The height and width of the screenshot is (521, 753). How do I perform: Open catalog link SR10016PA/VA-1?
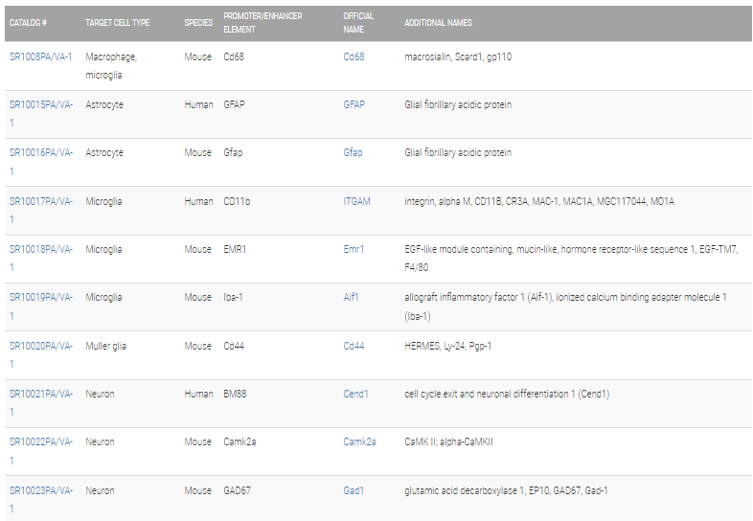tap(41, 162)
